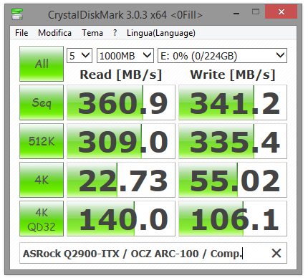
Task: Click the Write [MB/s] column header
Action: click(233, 75)
